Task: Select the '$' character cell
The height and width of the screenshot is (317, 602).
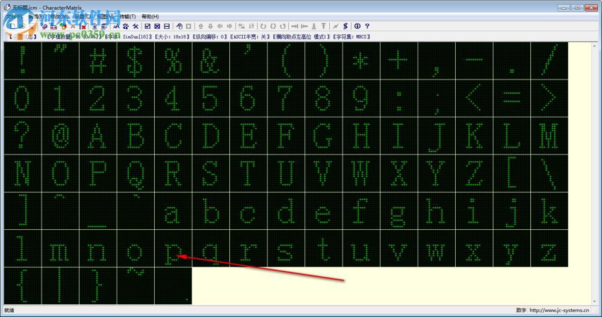Action: coord(135,61)
